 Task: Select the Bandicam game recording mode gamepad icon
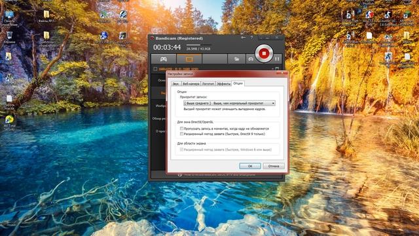click(x=163, y=59)
